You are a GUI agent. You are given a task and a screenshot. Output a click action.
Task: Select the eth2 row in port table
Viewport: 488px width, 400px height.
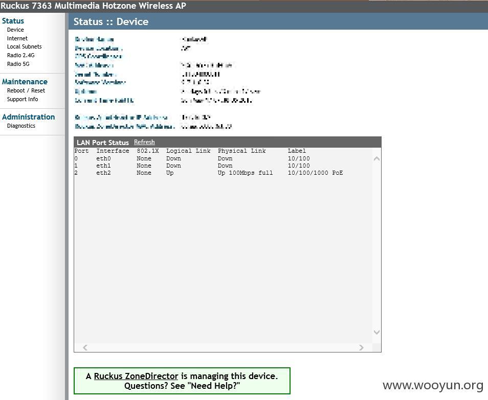[209, 173]
